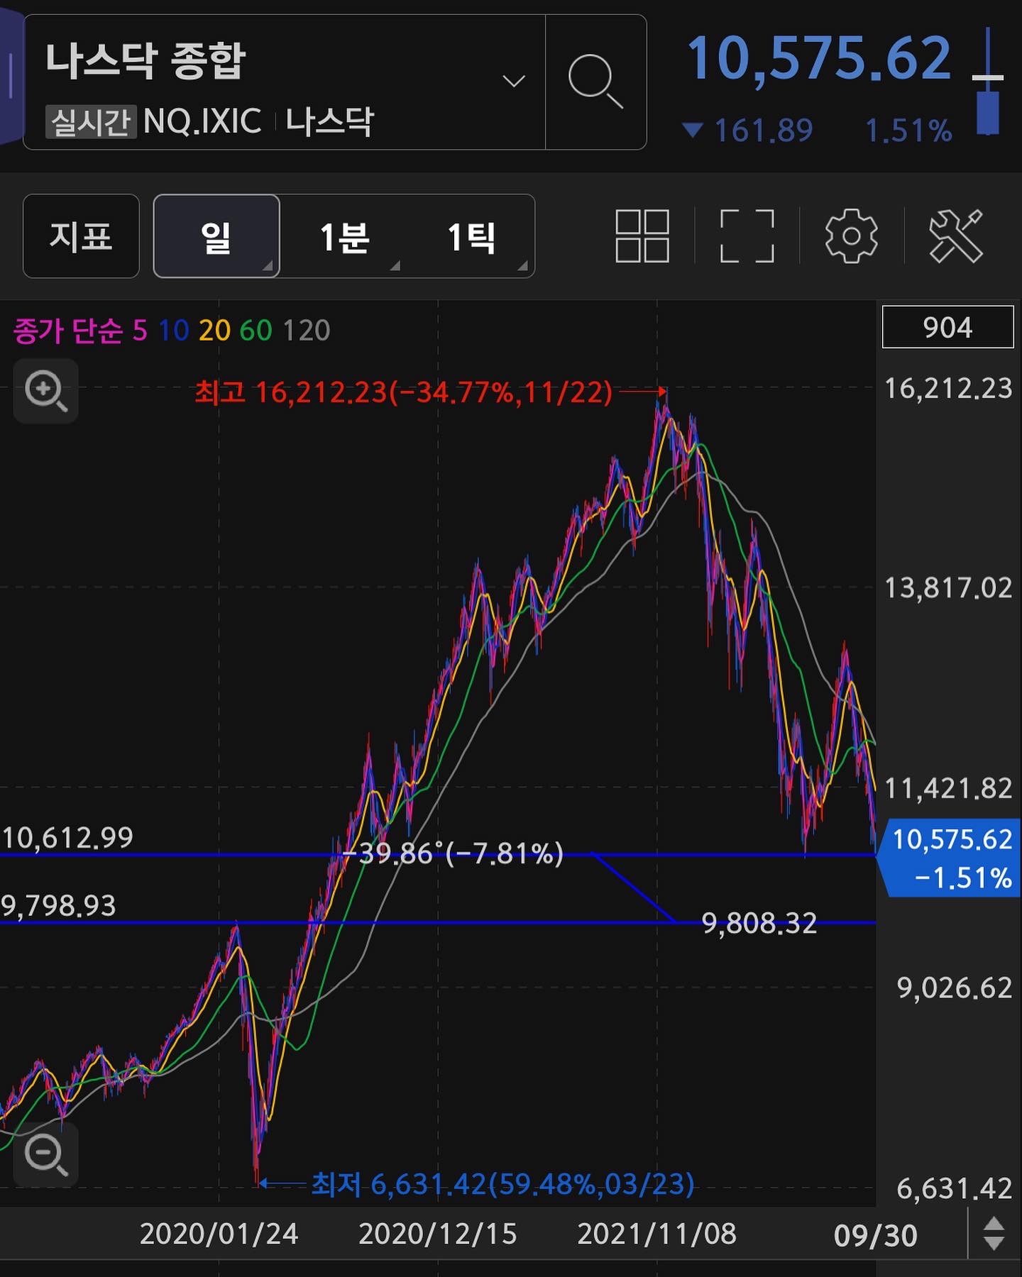Switch to the 1틱 tick tab
This screenshot has width=1022, height=1277.
point(471,236)
